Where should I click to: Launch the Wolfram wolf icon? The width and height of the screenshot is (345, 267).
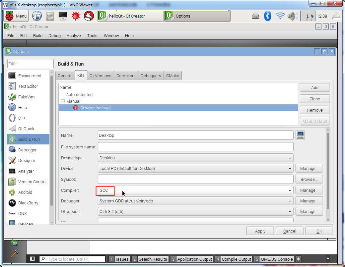[x=89, y=16]
